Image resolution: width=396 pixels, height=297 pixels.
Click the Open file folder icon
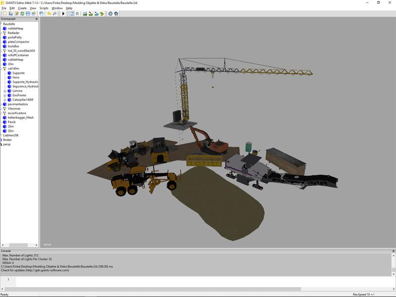coord(10,14)
